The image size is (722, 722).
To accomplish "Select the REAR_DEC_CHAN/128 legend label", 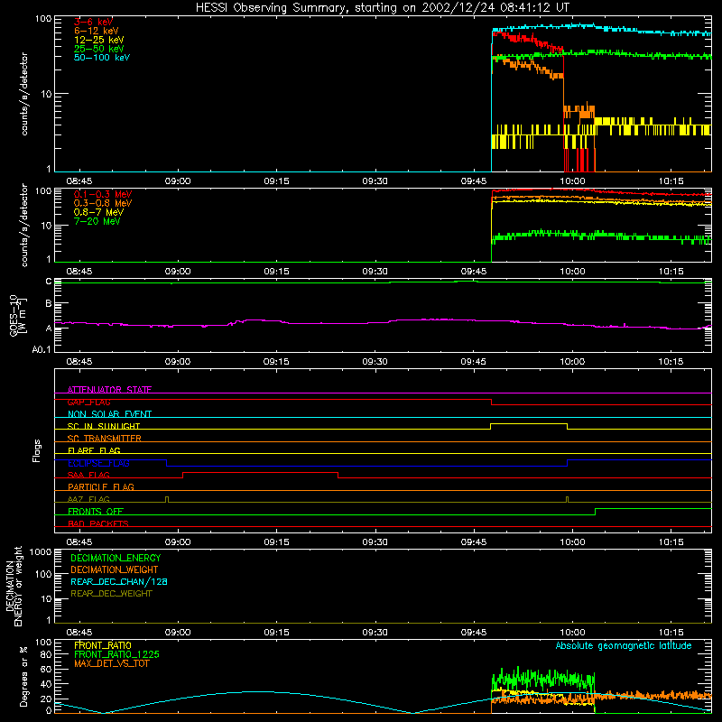I will pos(119,581).
